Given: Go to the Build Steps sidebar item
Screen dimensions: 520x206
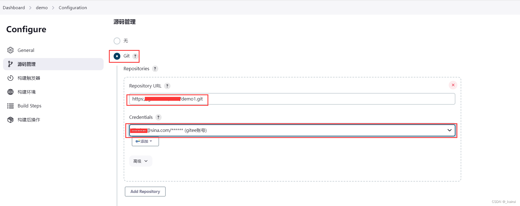Looking at the screenshot, I should point(53,106).
